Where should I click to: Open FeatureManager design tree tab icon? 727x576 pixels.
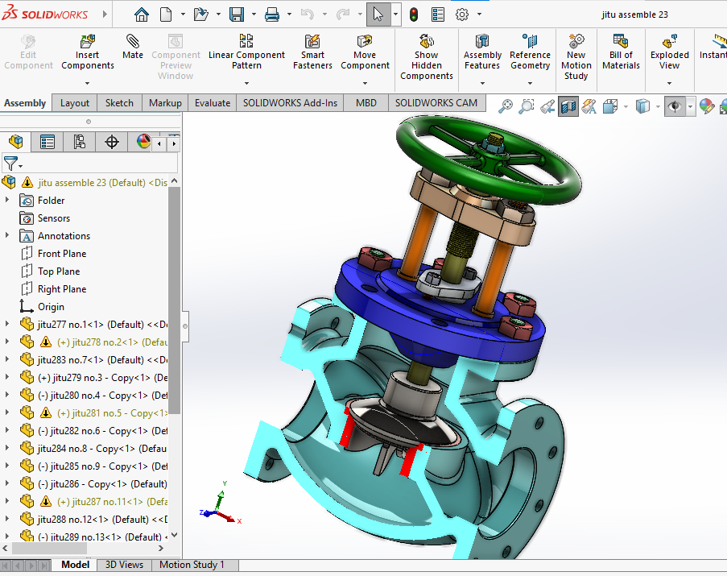coord(16,142)
